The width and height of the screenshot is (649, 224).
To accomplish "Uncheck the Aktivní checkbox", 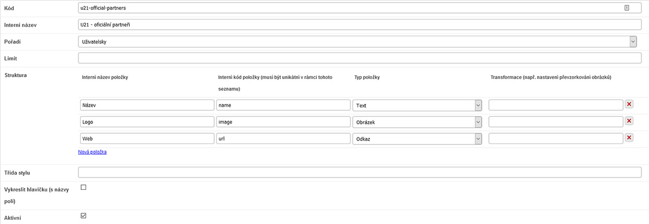I will click(x=83, y=216).
